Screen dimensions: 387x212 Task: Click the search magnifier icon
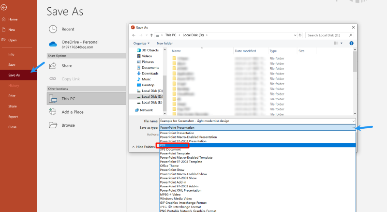[x=350, y=35]
